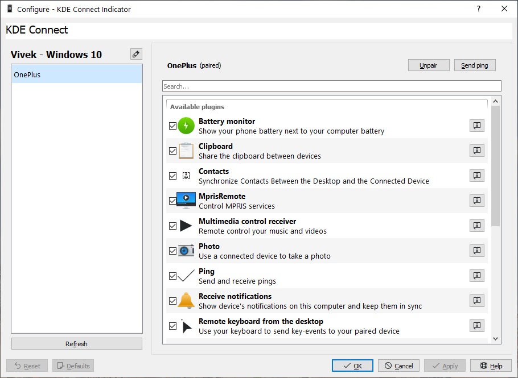The image size is (518, 378).
Task: Select OnePlus in the device list
Action: pos(77,74)
